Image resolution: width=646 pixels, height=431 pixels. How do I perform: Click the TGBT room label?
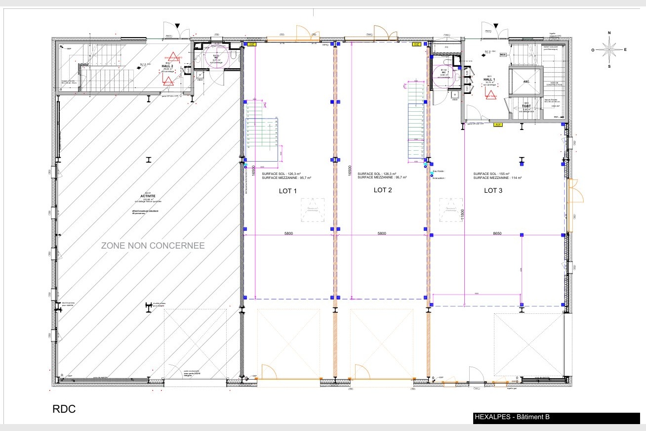click(x=525, y=106)
